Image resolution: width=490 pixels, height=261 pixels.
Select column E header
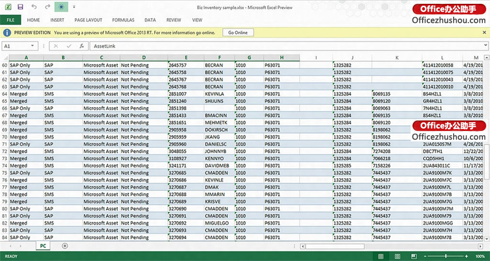(186, 58)
